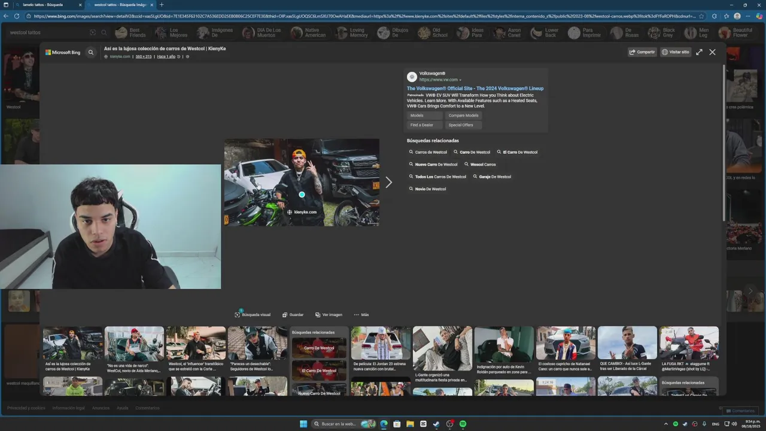The height and width of the screenshot is (431, 766).
Task: Select related search El Carro De Westcol
Action: pos(517,152)
